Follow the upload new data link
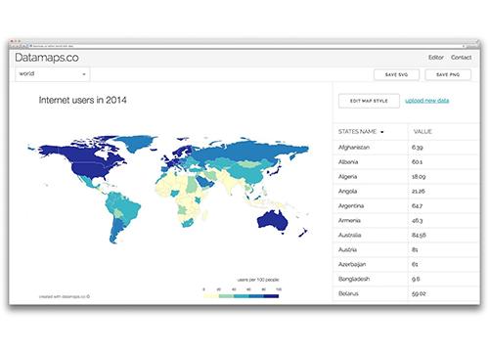This screenshot has width=489, height=352. tap(427, 101)
